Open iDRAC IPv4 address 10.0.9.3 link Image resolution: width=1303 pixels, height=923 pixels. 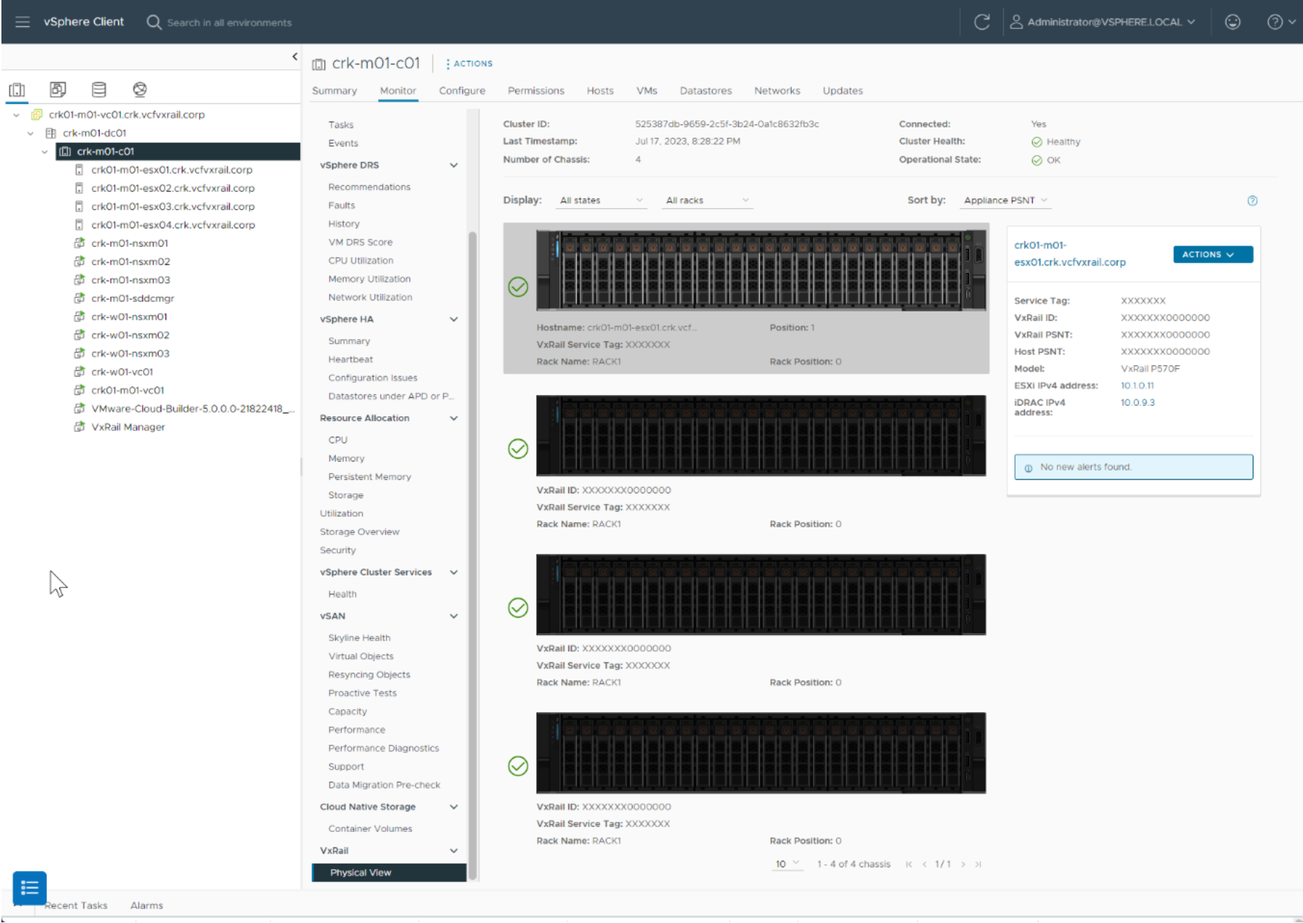tap(1137, 403)
